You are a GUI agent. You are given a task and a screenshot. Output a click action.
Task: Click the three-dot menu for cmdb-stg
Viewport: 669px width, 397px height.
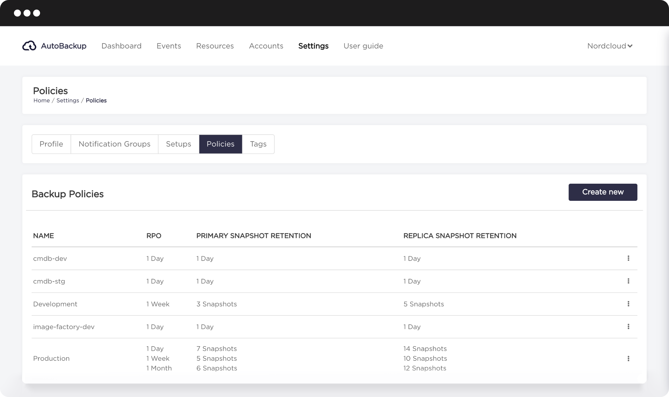coord(628,281)
